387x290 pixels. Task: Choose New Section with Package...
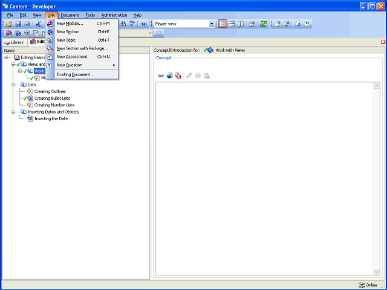click(82, 48)
